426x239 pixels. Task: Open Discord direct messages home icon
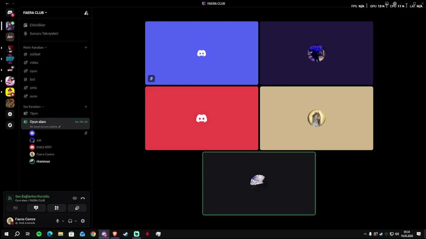[x=10, y=13]
